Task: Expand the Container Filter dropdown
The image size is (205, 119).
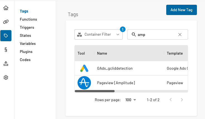Action: 98,35
